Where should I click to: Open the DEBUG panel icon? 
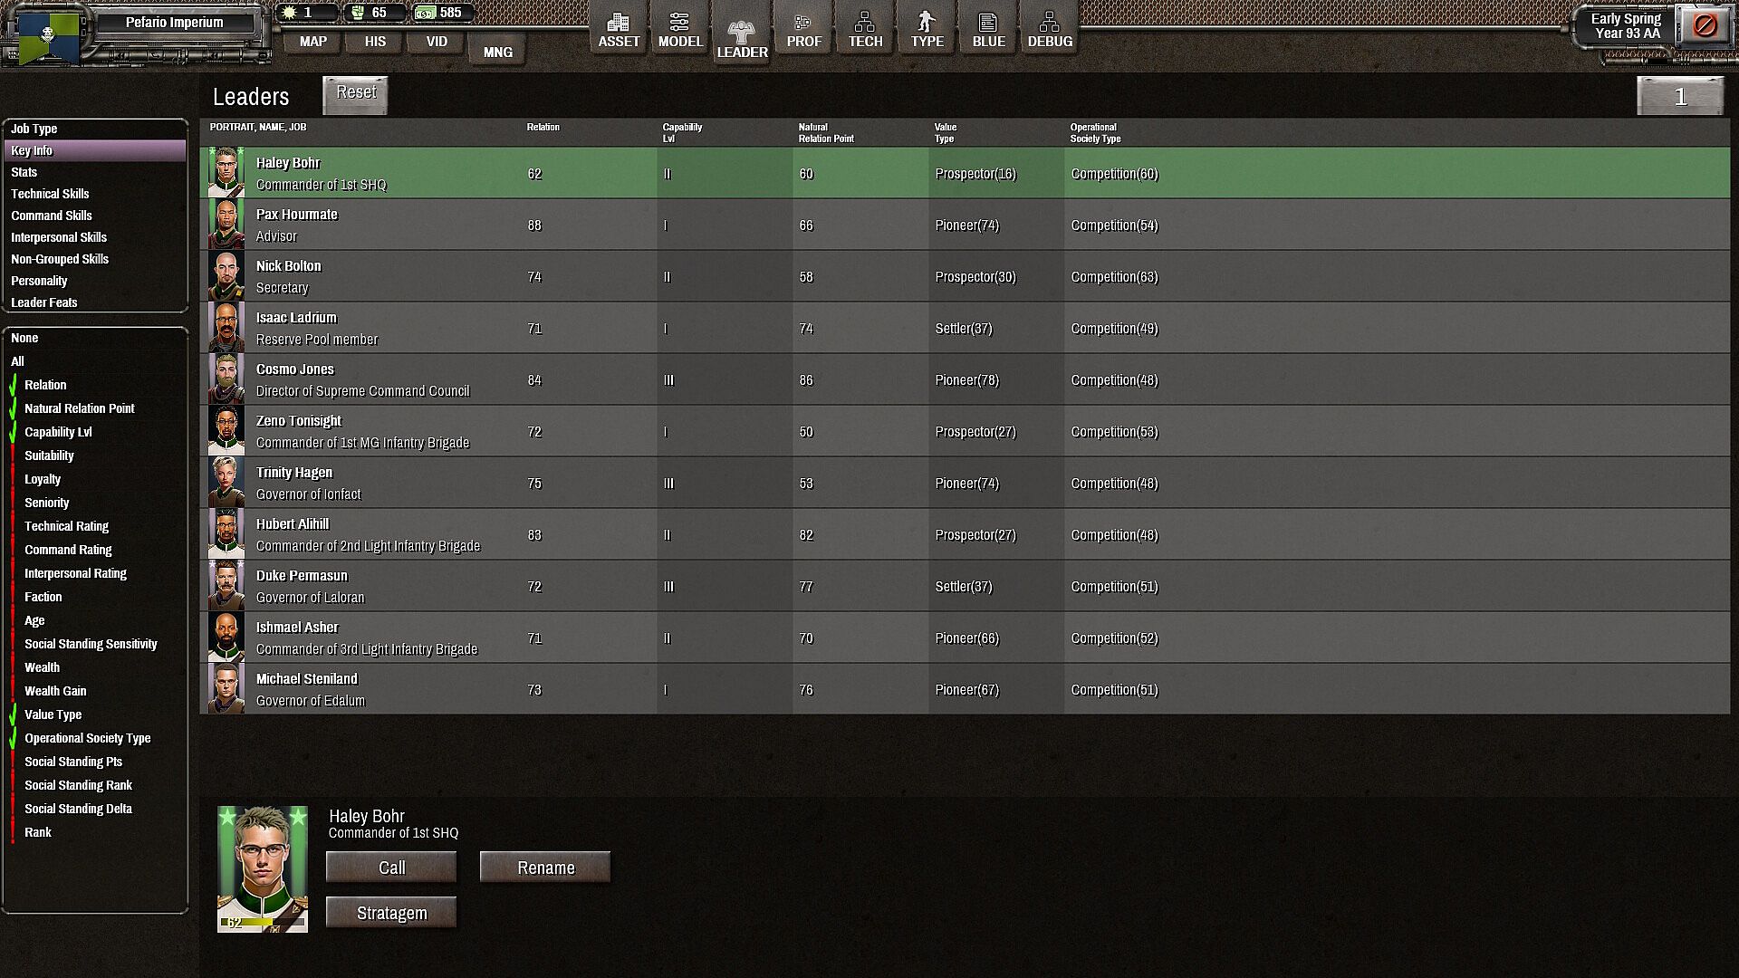[1050, 30]
